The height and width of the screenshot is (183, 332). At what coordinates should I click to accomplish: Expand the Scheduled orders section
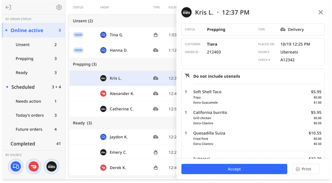23,87
